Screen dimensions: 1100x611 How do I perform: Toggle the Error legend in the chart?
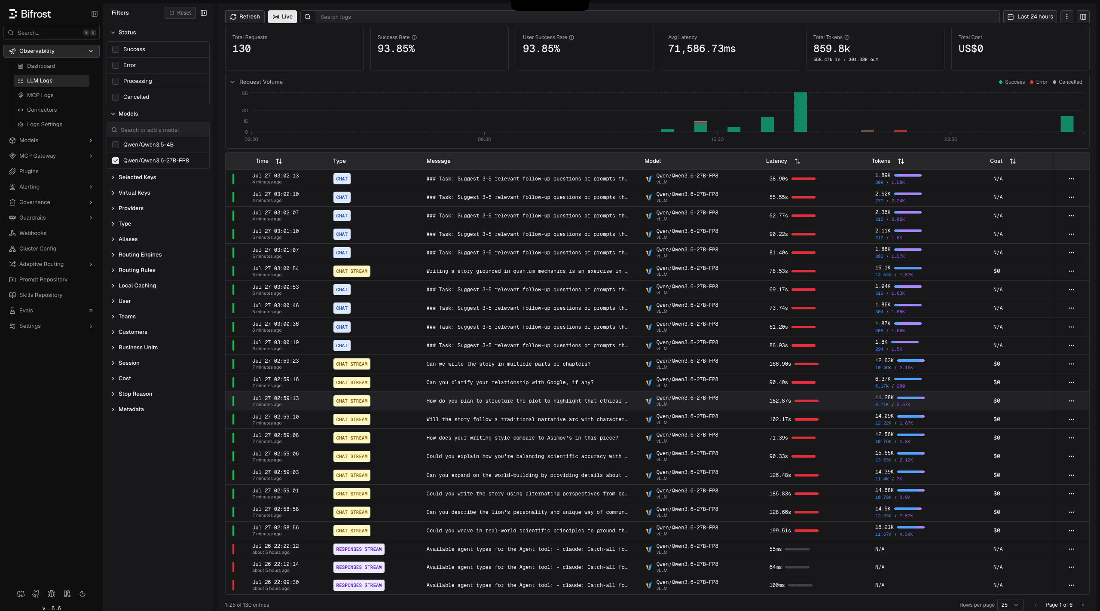[1039, 82]
